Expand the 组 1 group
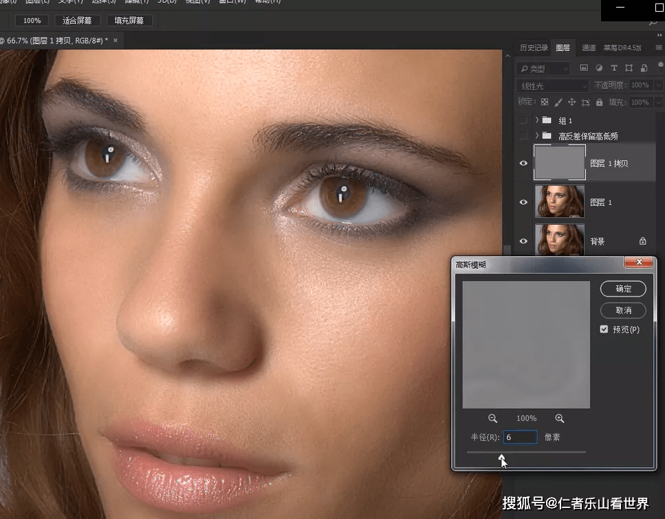Image resolution: width=665 pixels, height=519 pixels. (x=537, y=120)
